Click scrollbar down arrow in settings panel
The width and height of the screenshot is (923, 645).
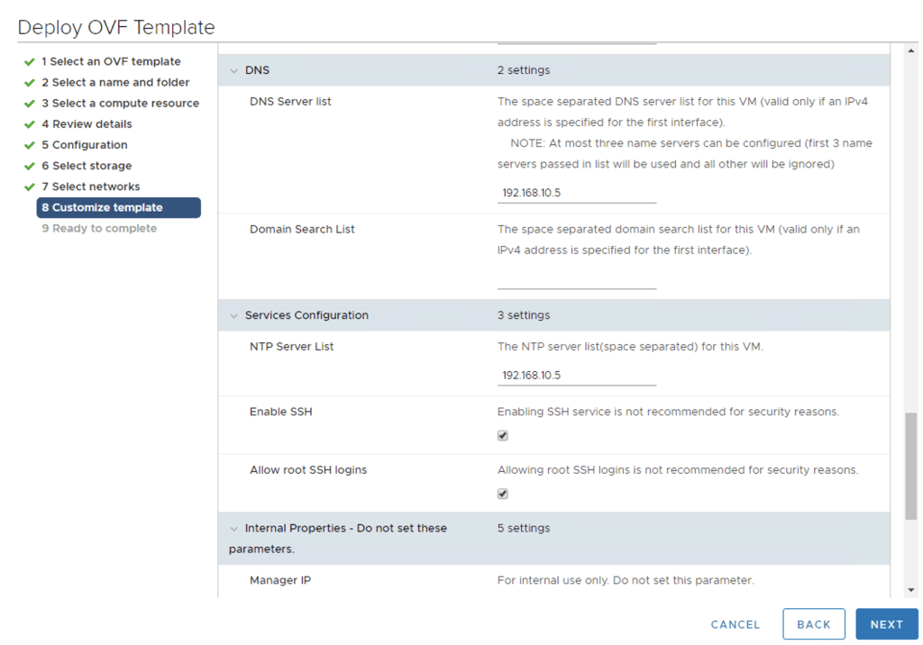click(911, 590)
